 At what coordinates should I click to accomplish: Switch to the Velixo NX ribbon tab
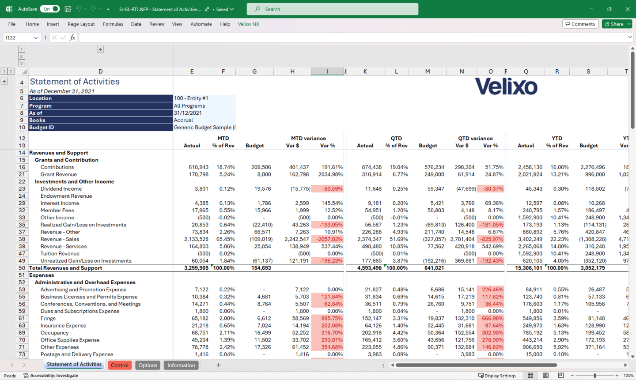point(248,24)
